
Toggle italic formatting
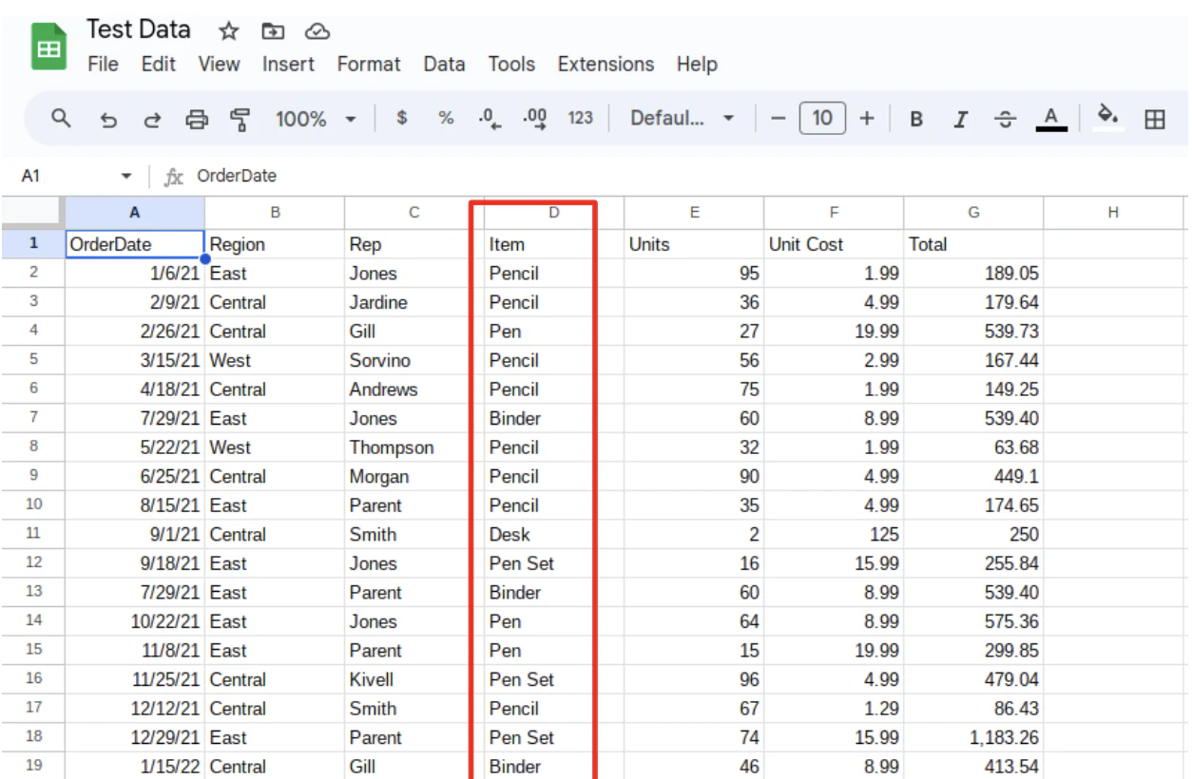tap(961, 120)
